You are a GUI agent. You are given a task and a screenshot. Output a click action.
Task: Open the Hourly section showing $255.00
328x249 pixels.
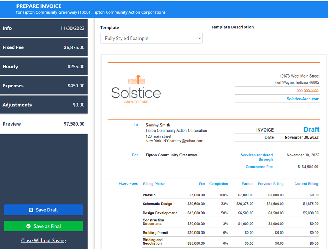pos(44,66)
